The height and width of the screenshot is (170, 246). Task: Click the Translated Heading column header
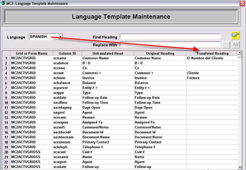[212, 53]
